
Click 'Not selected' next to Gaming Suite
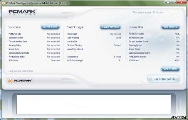tap(53, 45)
